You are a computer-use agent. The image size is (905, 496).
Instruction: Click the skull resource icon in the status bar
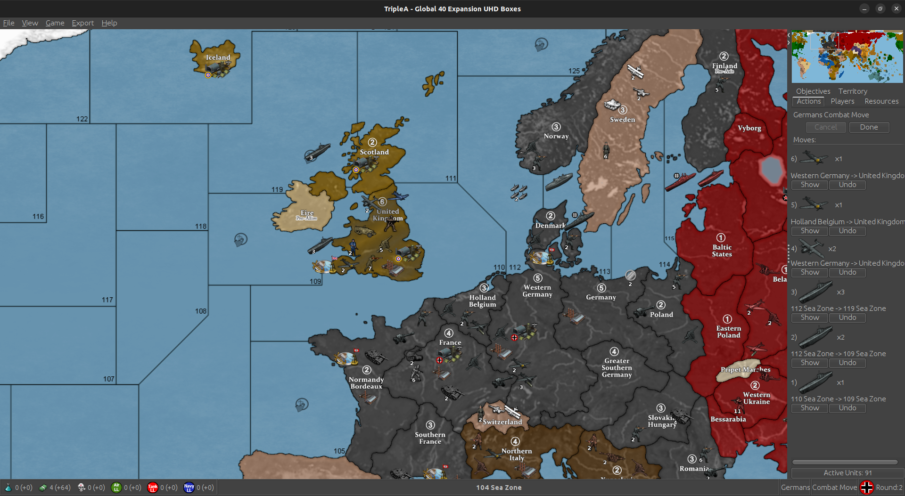81,488
